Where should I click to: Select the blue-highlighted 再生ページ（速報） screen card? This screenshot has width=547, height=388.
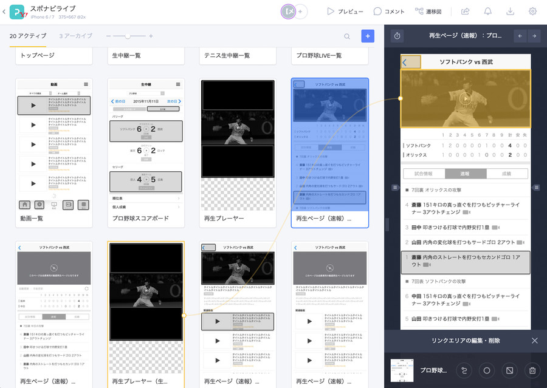(329, 152)
